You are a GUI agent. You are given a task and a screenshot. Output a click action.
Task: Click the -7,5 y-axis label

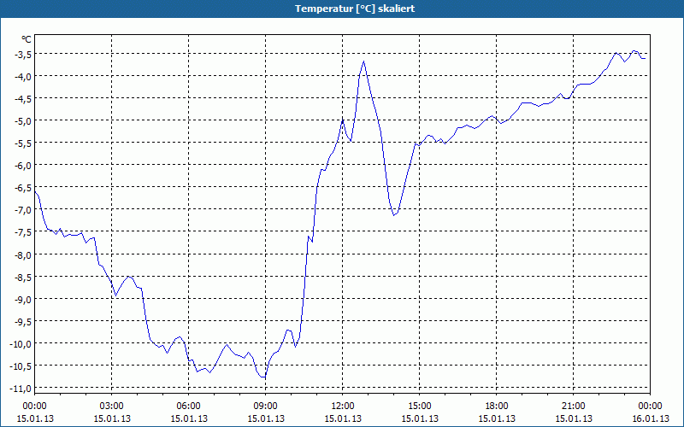(23, 232)
